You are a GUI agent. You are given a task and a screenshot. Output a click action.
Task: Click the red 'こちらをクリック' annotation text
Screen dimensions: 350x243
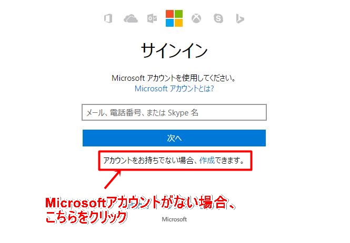pyautogui.click(x=86, y=217)
